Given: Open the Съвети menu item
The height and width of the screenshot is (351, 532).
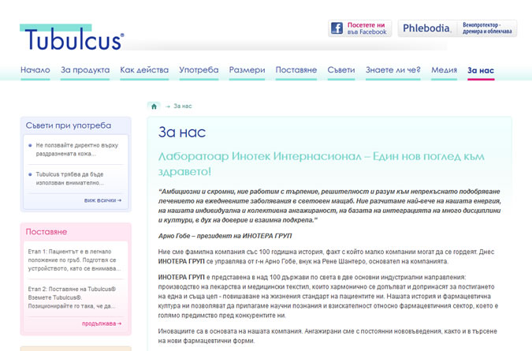Looking at the screenshot, I should pos(341,70).
